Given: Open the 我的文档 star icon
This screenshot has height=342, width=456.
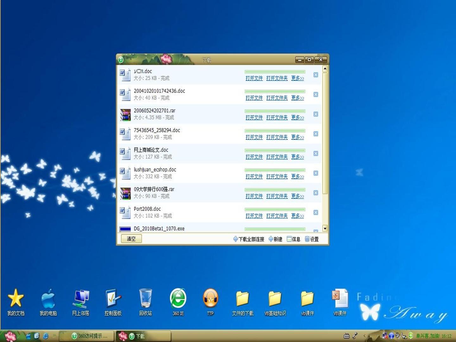Looking at the screenshot, I should [16, 302].
